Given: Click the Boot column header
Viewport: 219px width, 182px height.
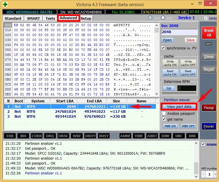Looking at the screenshot, I should point(19,101).
